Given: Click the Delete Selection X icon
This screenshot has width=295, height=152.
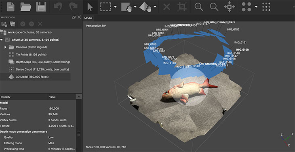Looking at the screenshot, I should (166, 7).
